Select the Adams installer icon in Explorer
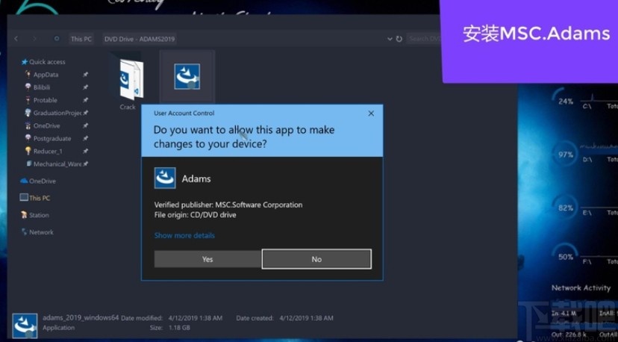This screenshot has width=618, height=342. click(x=187, y=76)
